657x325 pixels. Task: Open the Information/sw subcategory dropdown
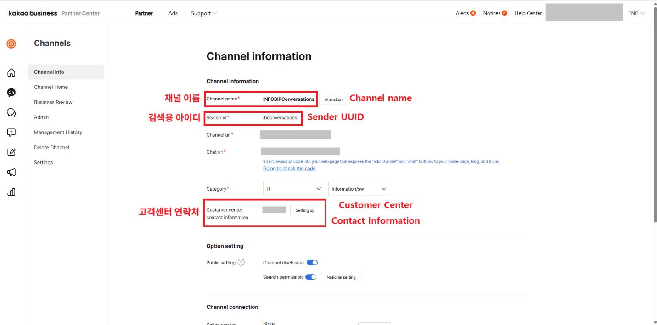(359, 189)
